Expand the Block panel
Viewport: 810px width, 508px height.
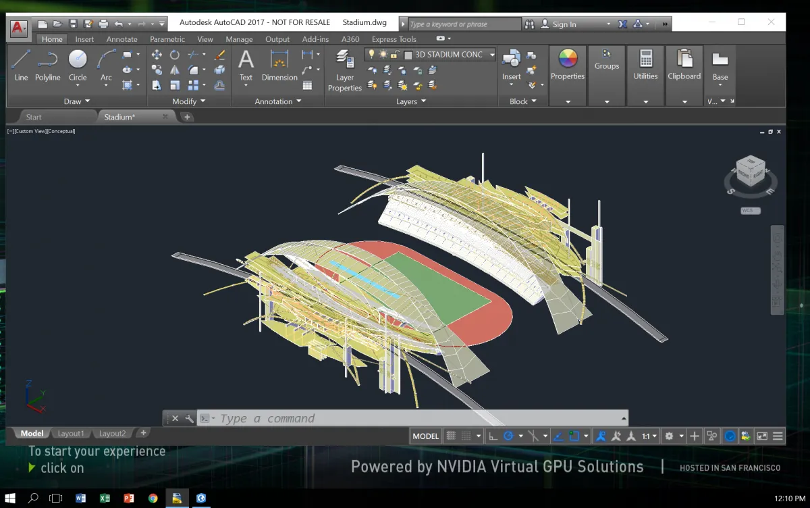[x=523, y=101]
